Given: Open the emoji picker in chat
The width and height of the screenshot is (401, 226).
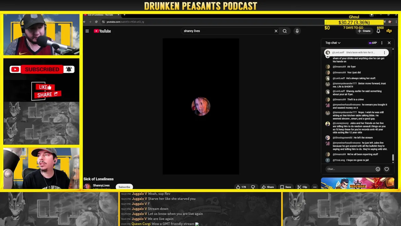Looking at the screenshot, I should pos(378,169).
